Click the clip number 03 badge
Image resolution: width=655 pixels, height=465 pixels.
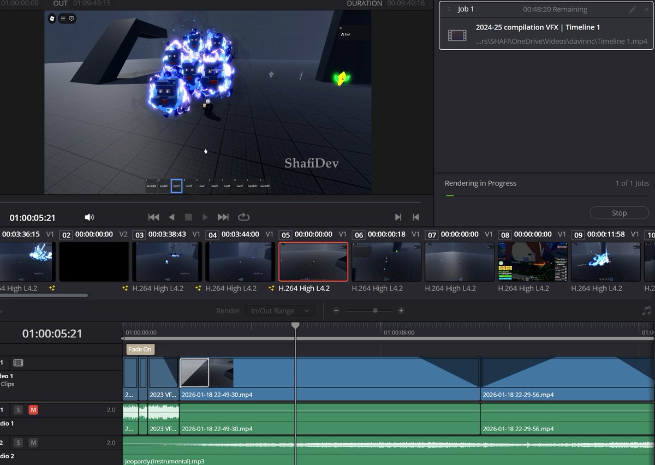pos(139,235)
